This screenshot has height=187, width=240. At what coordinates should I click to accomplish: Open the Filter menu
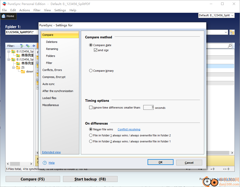[37, 10]
